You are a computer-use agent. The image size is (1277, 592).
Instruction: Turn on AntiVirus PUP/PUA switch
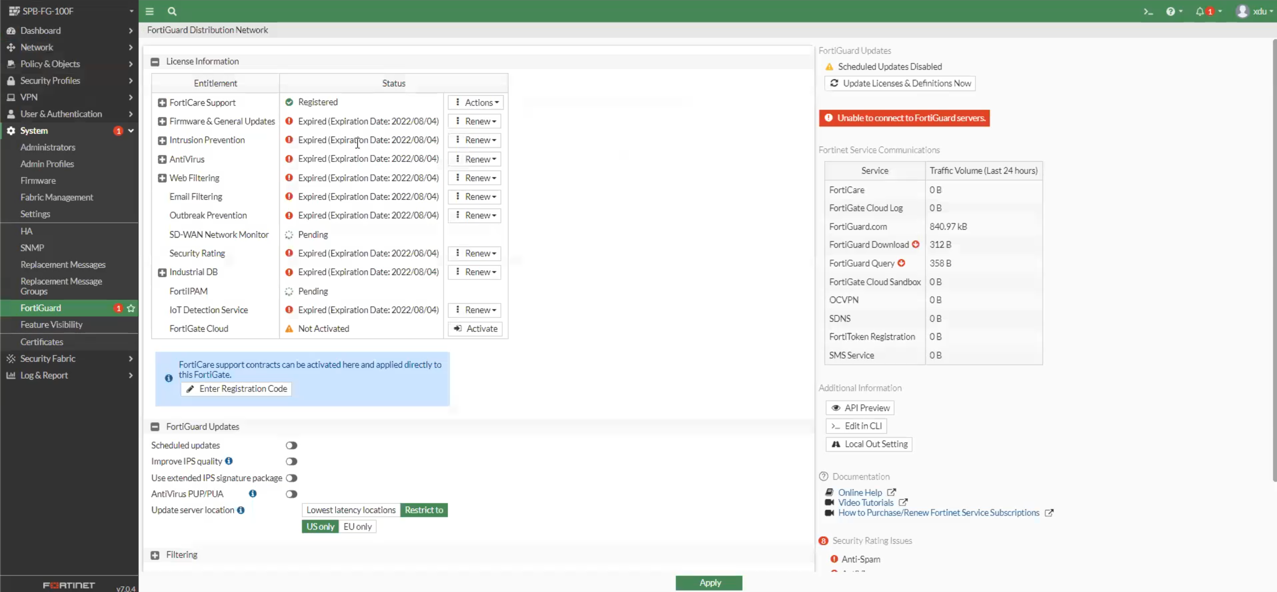point(291,494)
